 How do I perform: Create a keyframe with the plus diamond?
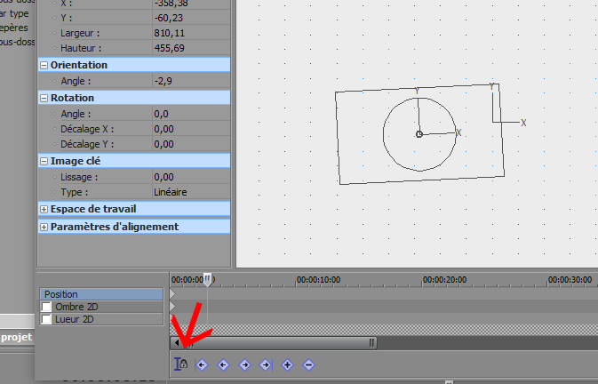tap(287, 364)
